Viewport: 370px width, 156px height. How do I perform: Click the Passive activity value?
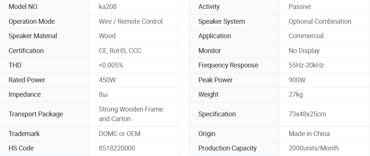pos(300,7)
